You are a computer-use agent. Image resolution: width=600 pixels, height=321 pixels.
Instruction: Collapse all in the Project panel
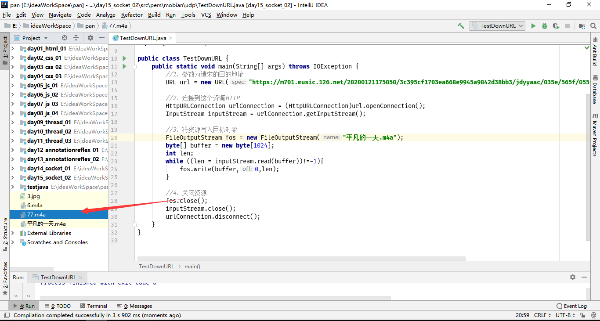pyautogui.click(x=76, y=38)
